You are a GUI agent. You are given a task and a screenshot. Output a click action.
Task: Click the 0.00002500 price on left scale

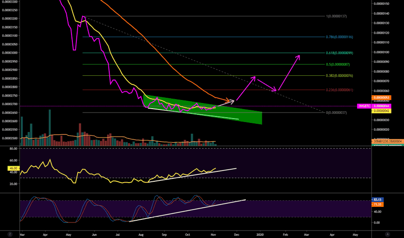[x=10, y=138]
